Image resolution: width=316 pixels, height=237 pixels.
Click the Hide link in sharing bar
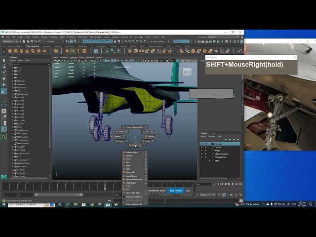coord(188,191)
